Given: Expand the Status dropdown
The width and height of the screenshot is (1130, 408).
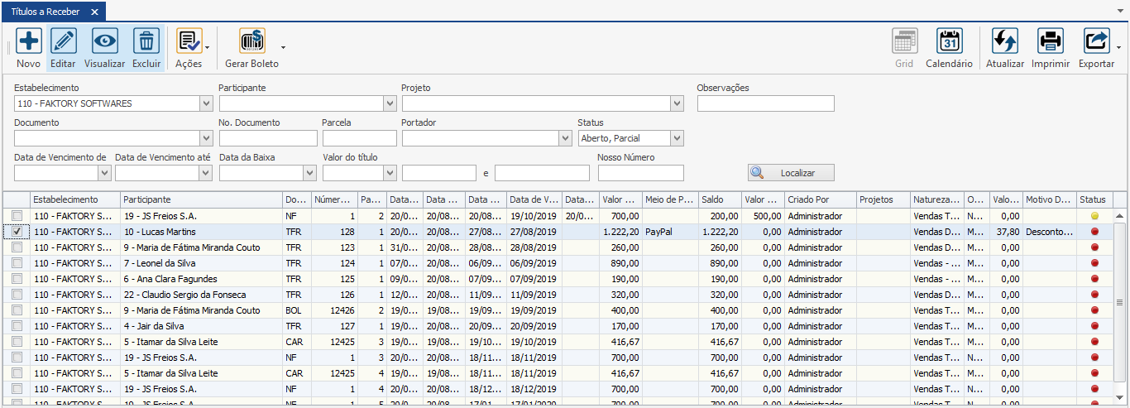Looking at the screenshot, I should click(677, 138).
